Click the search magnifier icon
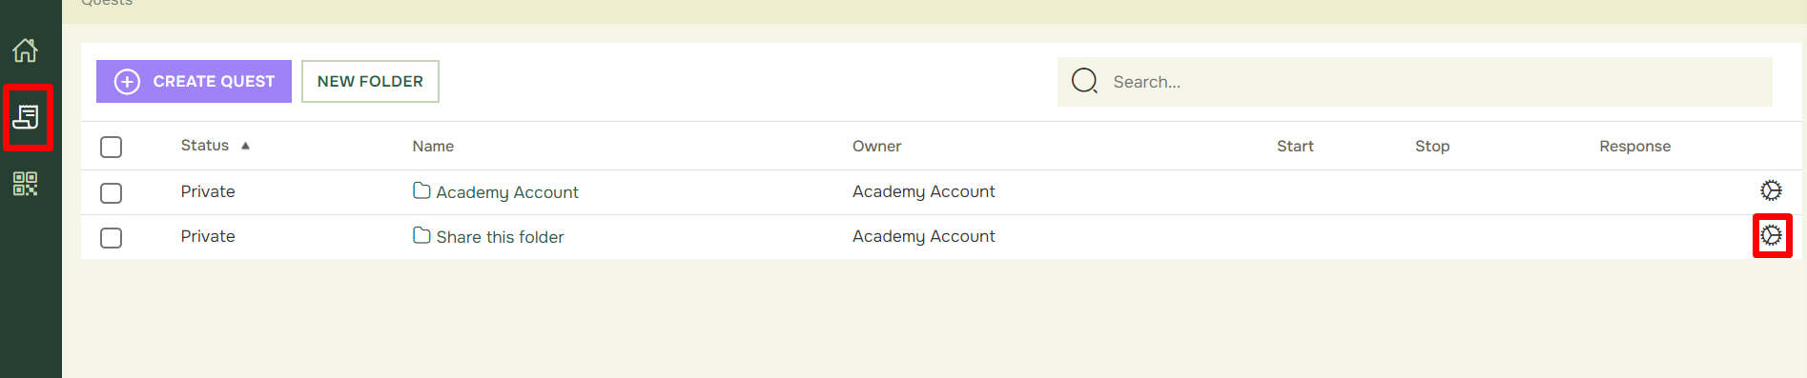The height and width of the screenshot is (378, 1807). 1084,81
